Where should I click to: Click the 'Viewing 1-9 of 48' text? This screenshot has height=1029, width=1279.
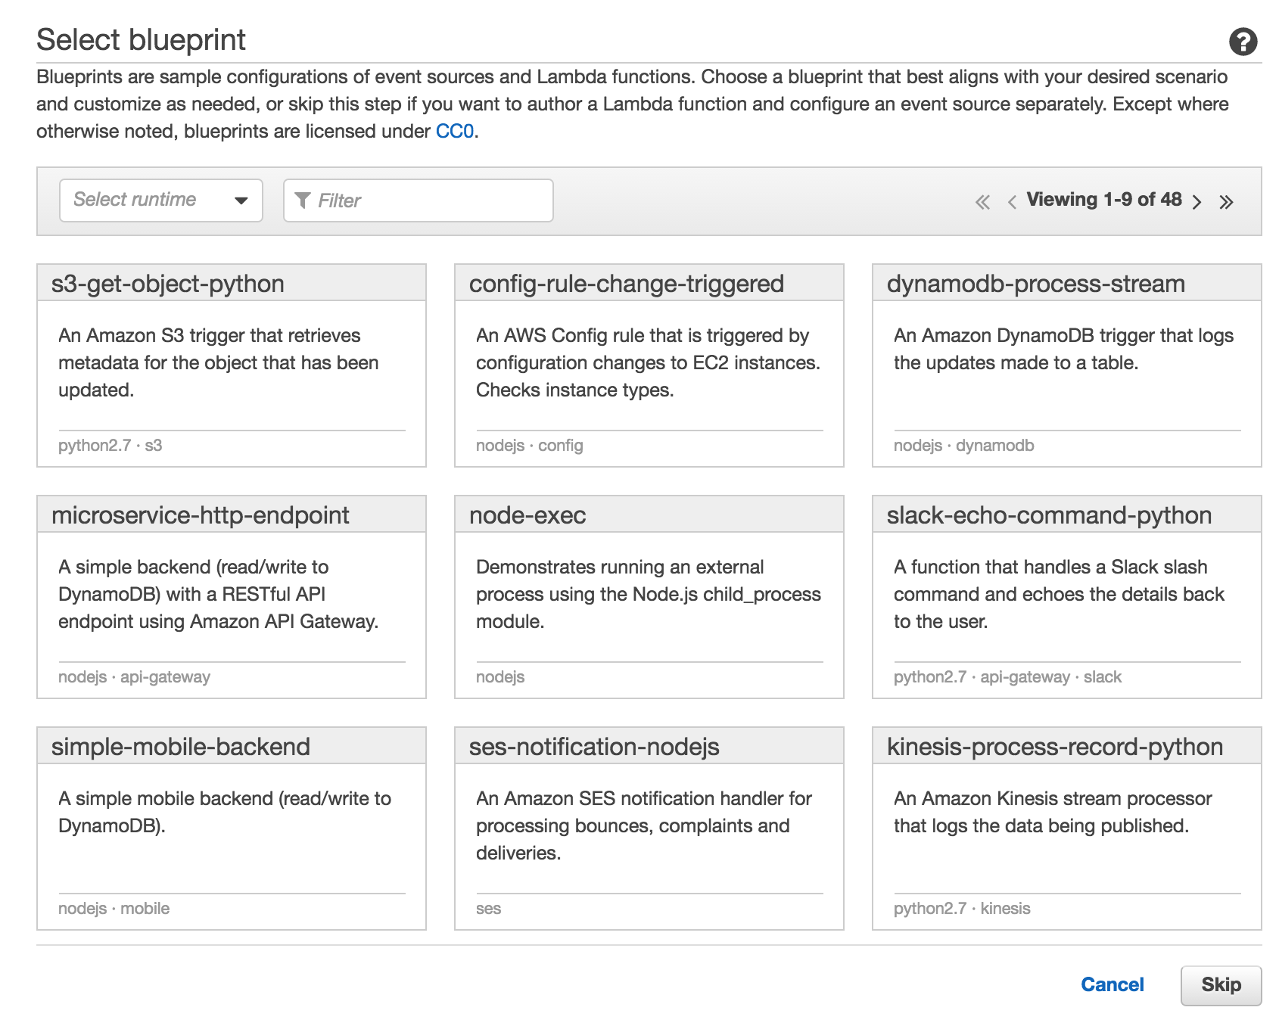pyautogui.click(x=1104, y=200)
